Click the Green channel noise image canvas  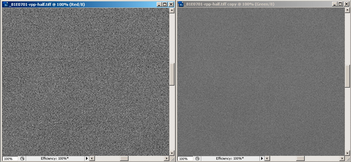pyautogui.click(x=261, y=82)
